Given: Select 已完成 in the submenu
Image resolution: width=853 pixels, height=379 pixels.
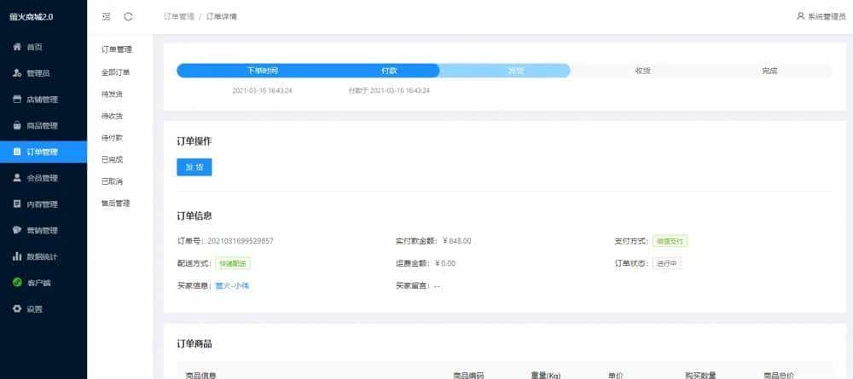Looking at the screenshot, I should (x=112, y=159).
